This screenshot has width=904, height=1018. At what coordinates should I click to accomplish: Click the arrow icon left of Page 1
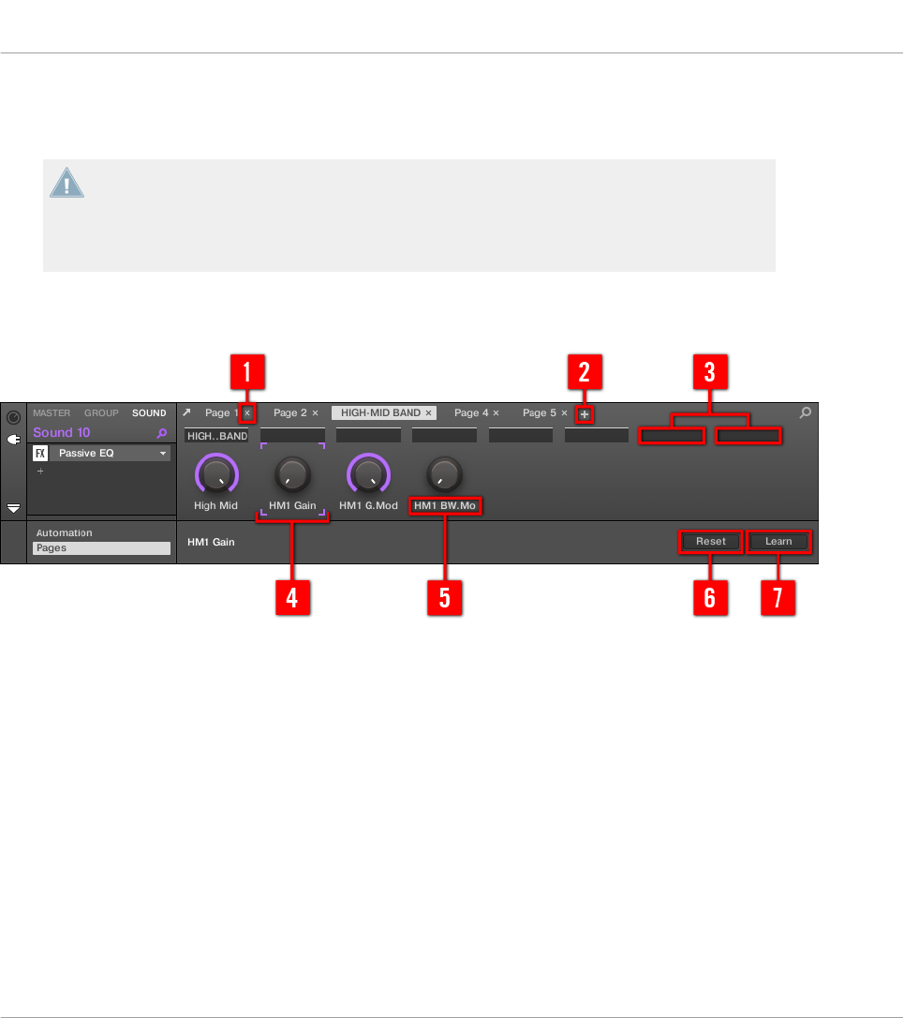tap(187, 412)
